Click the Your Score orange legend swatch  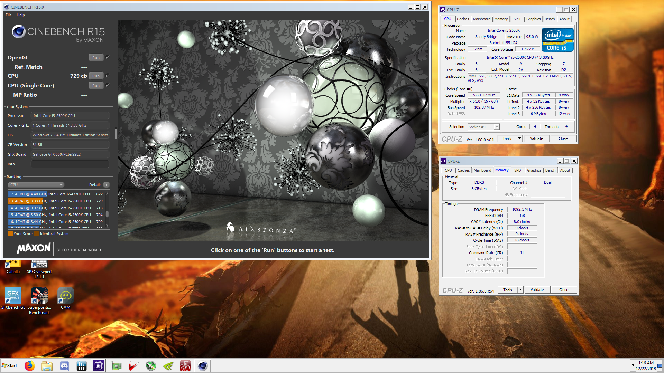pos(10,234)
